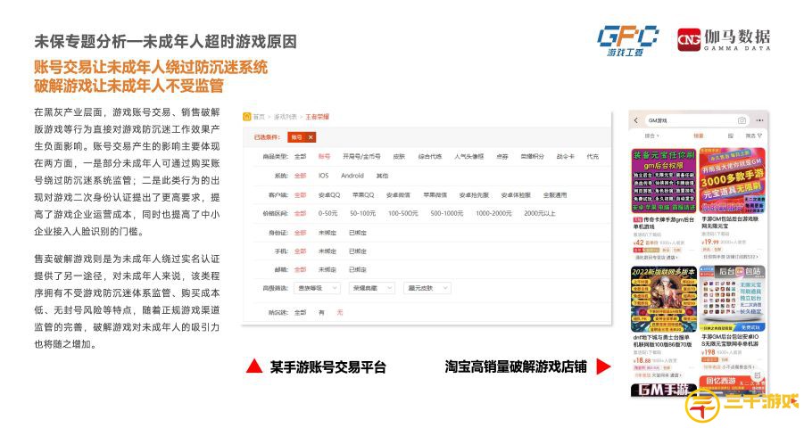The width and height of the screenshot is (804, 428).
Task: Select 未绑定 in the 手机 row
Action: 327,251
